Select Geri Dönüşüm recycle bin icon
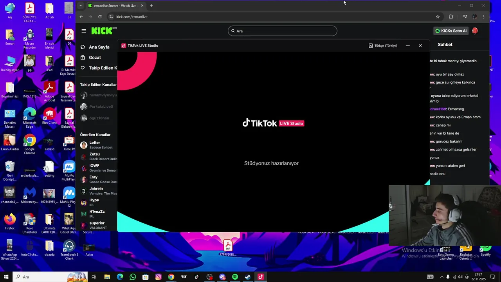The width and height of the screenshot is (501, 282). coord(10,171)
